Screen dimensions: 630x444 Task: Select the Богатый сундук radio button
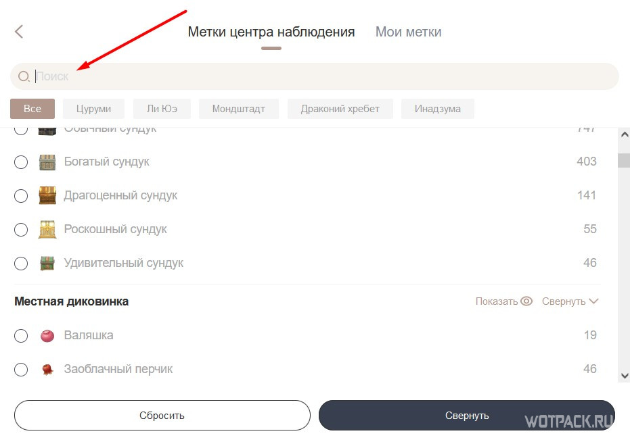(21, 162)
